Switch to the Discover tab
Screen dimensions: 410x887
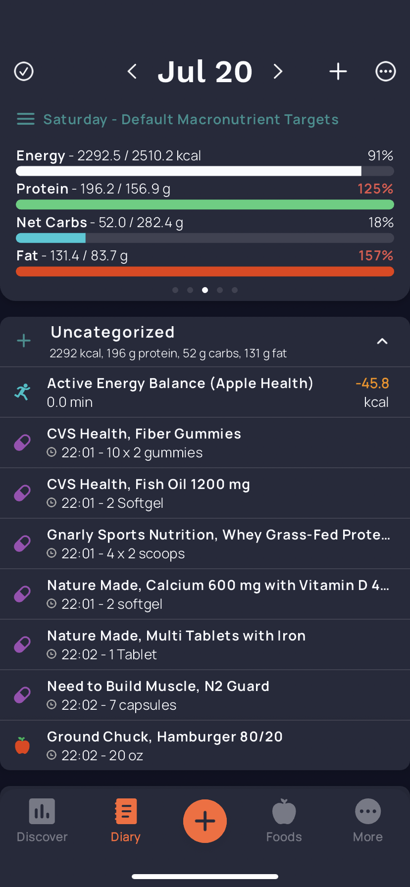[x=42, y=821]
